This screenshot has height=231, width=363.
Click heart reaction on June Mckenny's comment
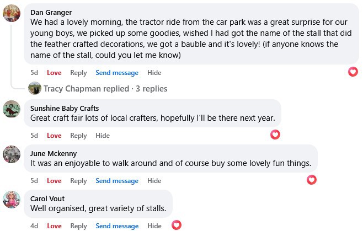click(x=312, y=180)
